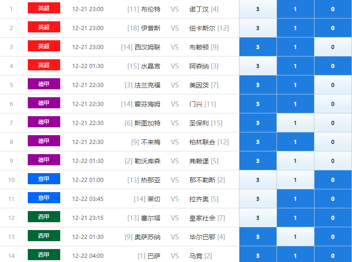Viewport: 352px width, 262px height.
Task: Toggle option 0 for 不来梅 vs 柏林联合
Action: point(333,142)
